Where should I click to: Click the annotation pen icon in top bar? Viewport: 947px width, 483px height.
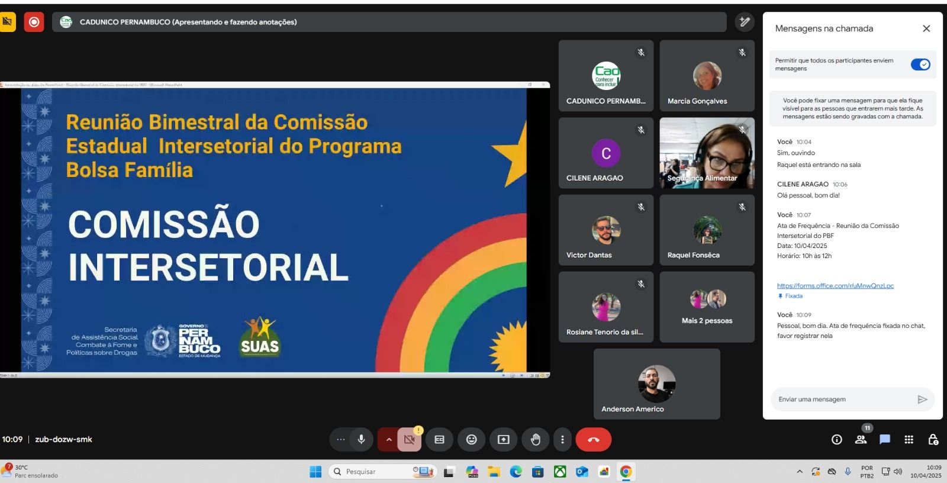[x=745, y=22]
